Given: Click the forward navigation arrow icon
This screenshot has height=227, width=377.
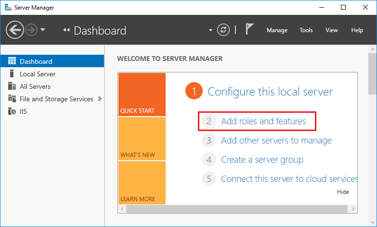Looking at the screenshot, I should pos(31,30).
